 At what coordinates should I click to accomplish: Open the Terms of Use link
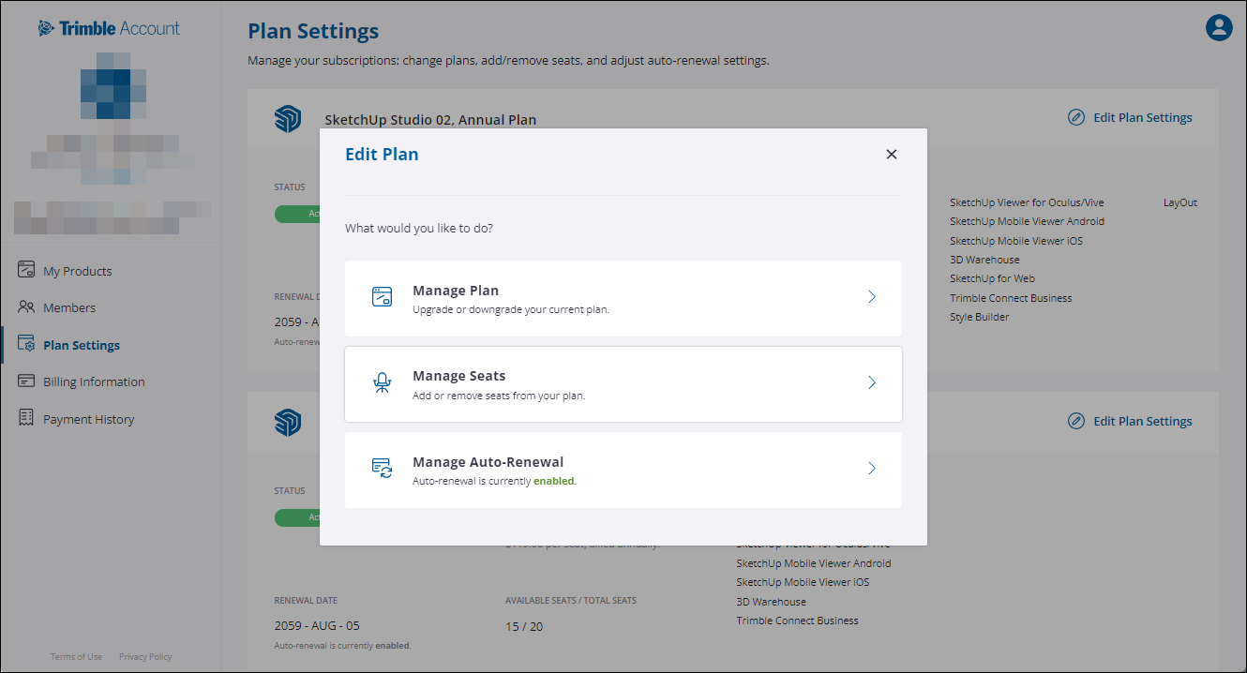tap(76, 656)
